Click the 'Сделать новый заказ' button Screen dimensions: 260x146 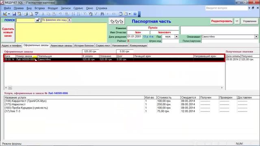coord(8,32)
